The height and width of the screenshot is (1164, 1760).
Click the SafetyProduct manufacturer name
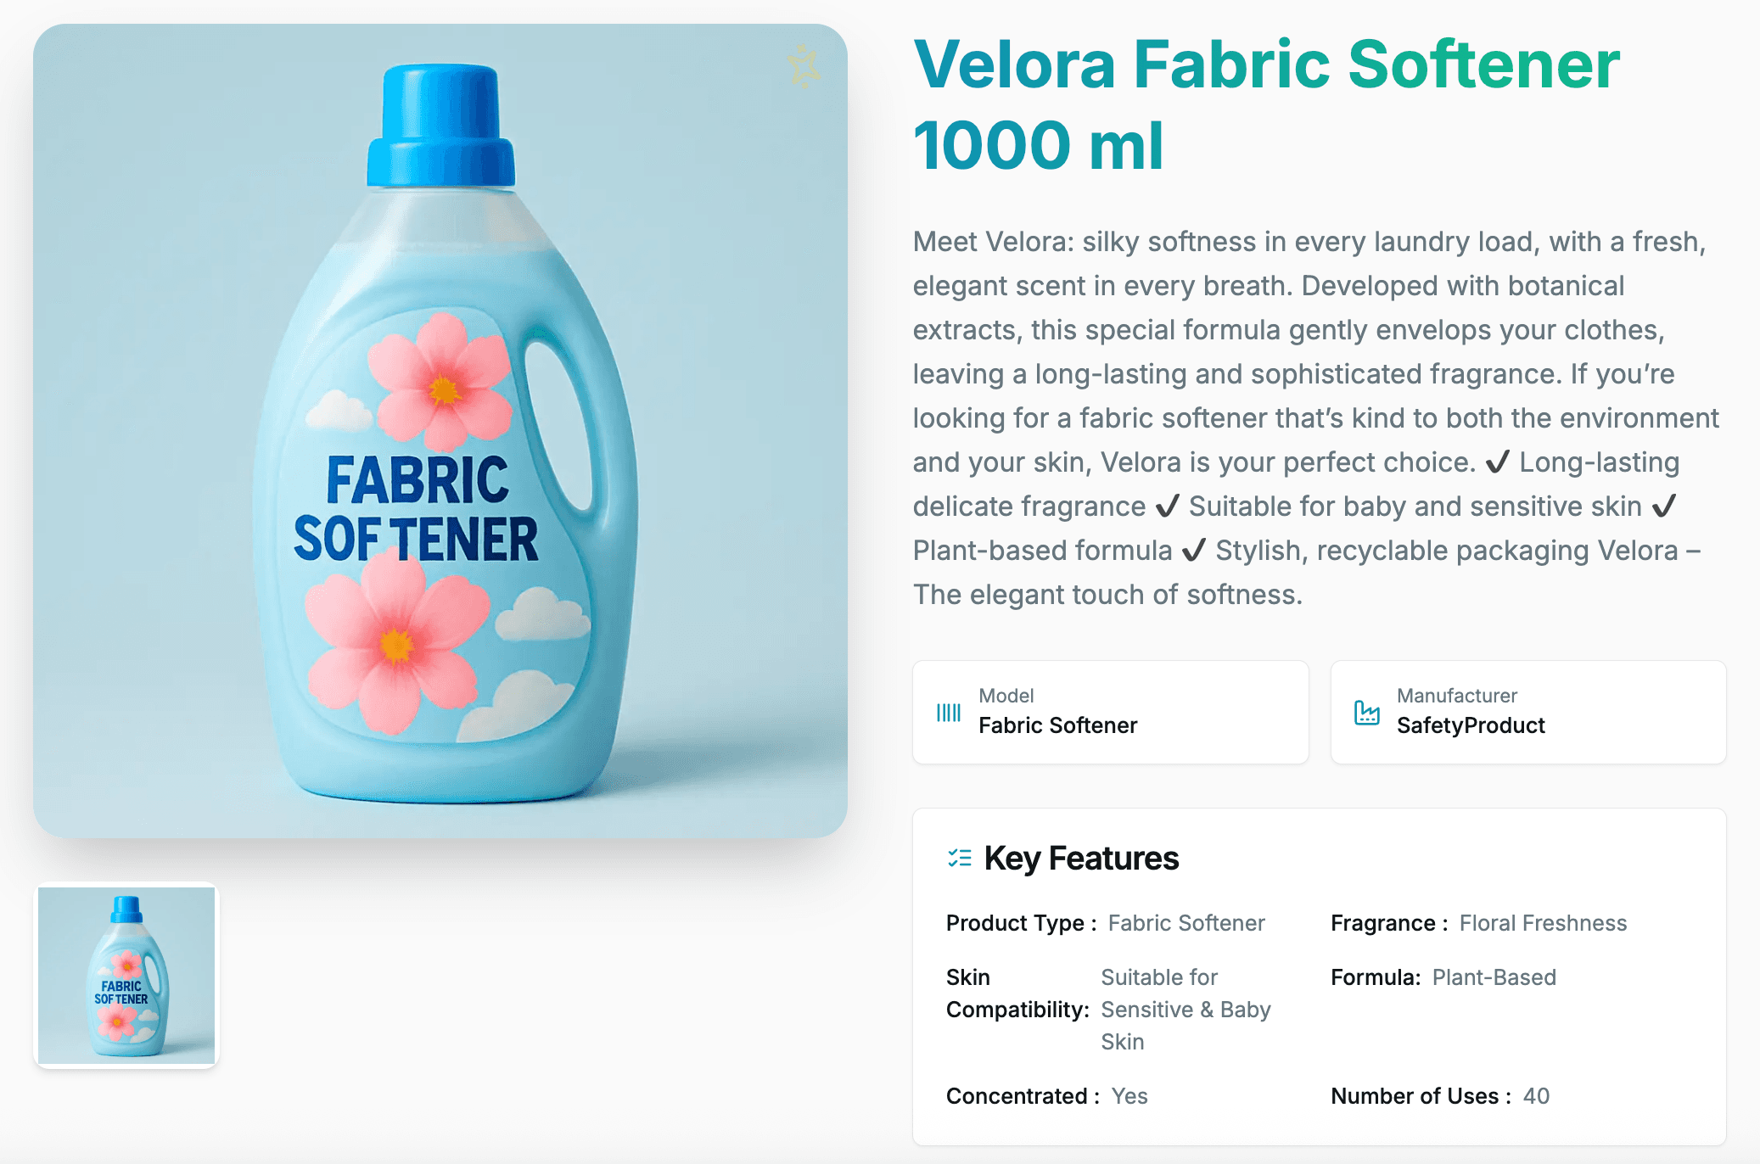pyautogui.click(x=1471, y=725)
